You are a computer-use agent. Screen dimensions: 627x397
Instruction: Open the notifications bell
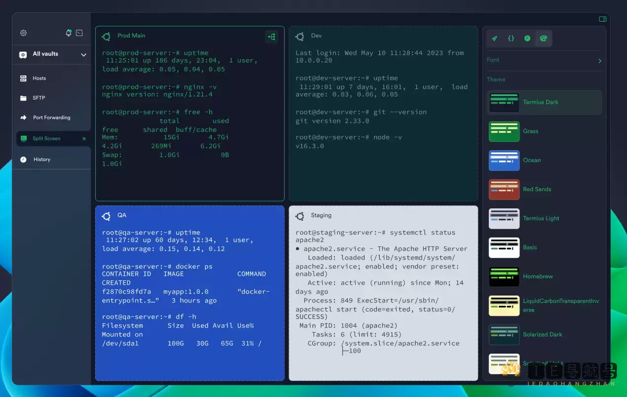[69, 33]
